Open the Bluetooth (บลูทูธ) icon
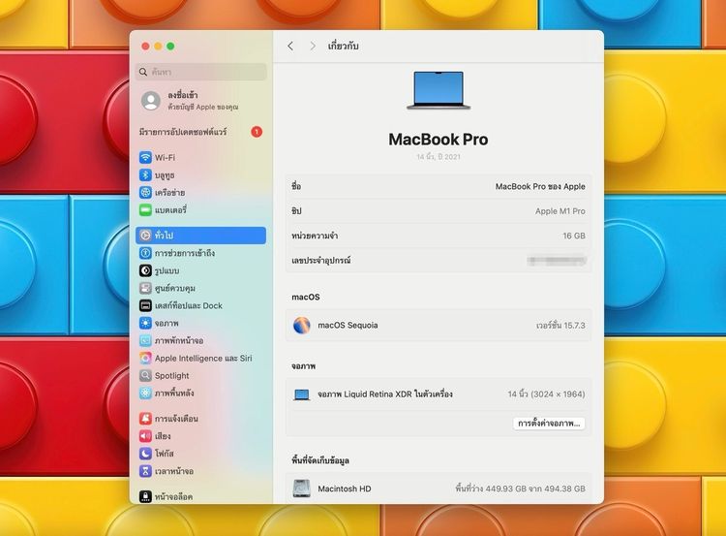Viewport: 726px width, 536px height. point(145,175)
